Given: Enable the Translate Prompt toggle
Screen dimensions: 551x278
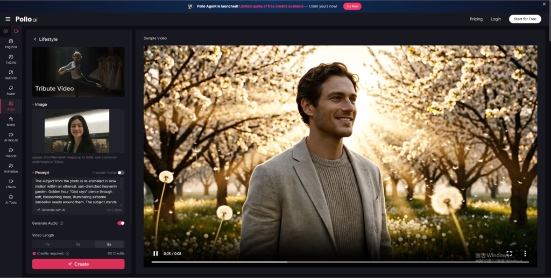Looking at the screenshot, I should (x=121, y=173).
